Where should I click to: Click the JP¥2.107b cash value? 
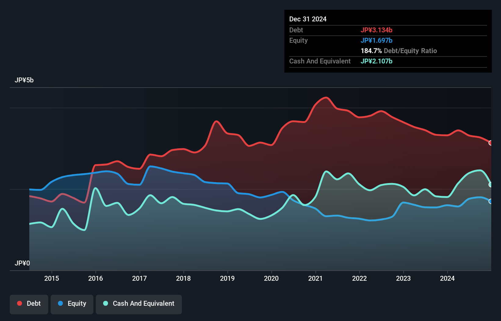(377, 61)
